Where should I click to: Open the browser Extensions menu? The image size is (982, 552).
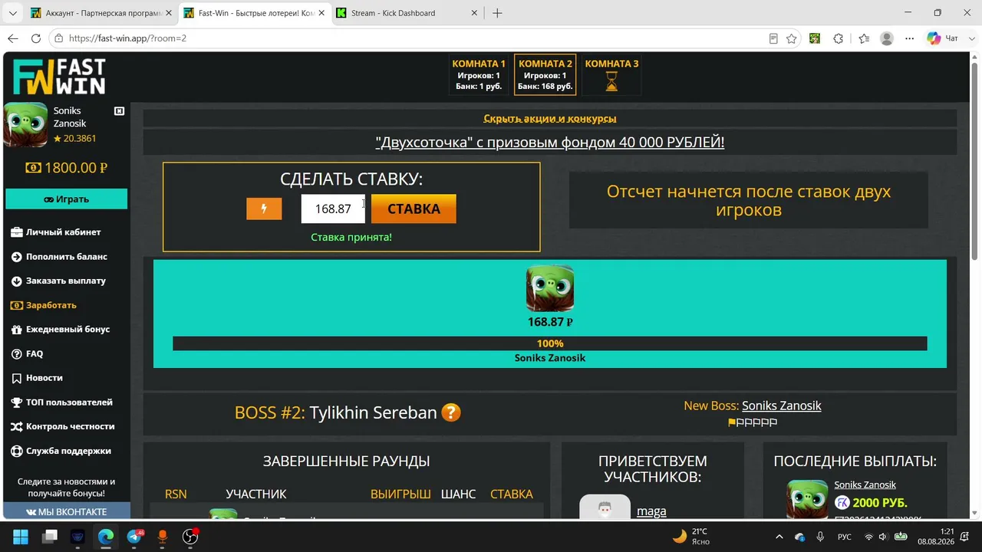[839, 38]
